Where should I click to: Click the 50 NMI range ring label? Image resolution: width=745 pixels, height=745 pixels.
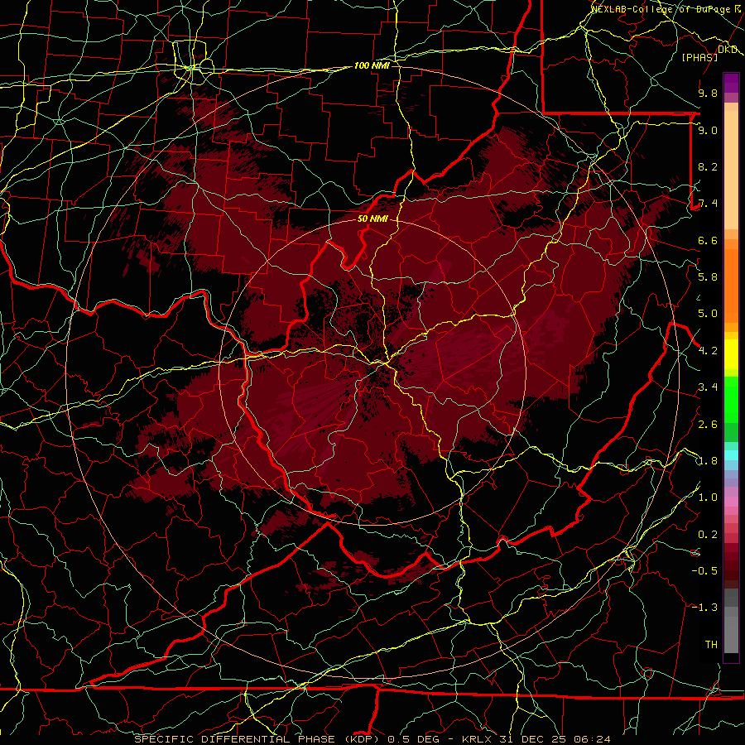point(372,219)
